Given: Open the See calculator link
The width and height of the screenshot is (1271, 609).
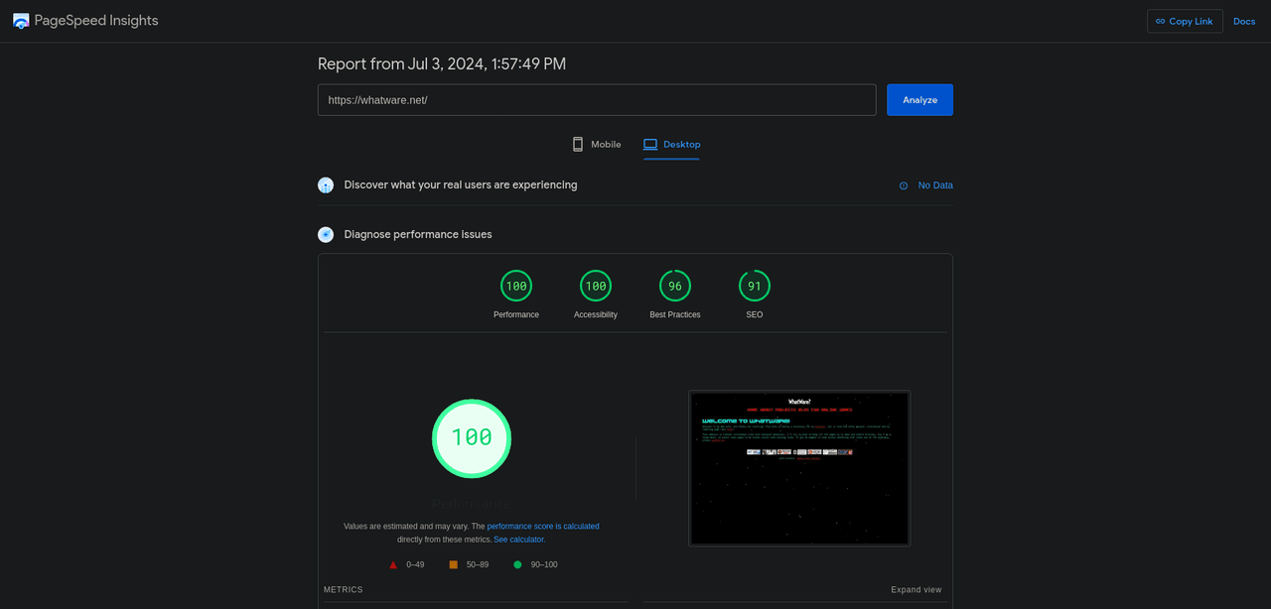Looking at the screenshot, I should pyautogui.click(x=519, y=540).
